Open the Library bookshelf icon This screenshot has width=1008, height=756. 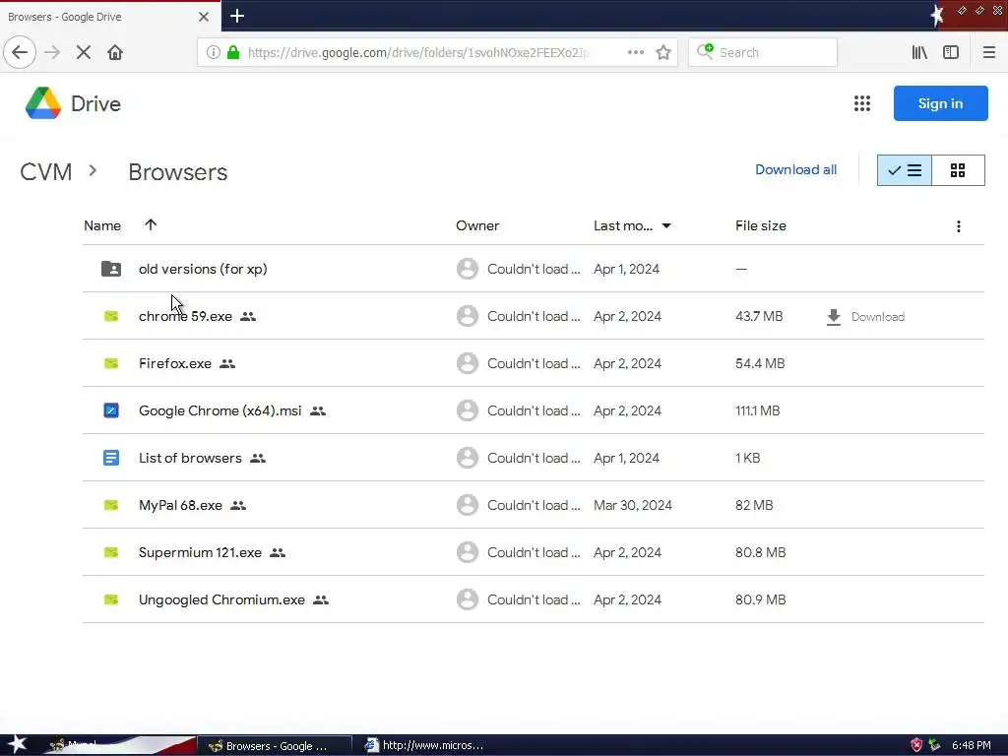click(919, 52)
